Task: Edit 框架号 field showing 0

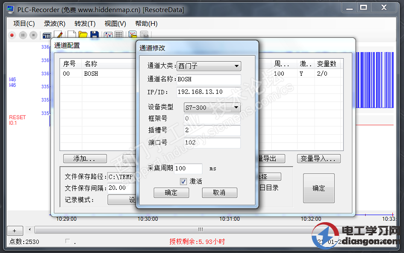Action: click(212, 119)
